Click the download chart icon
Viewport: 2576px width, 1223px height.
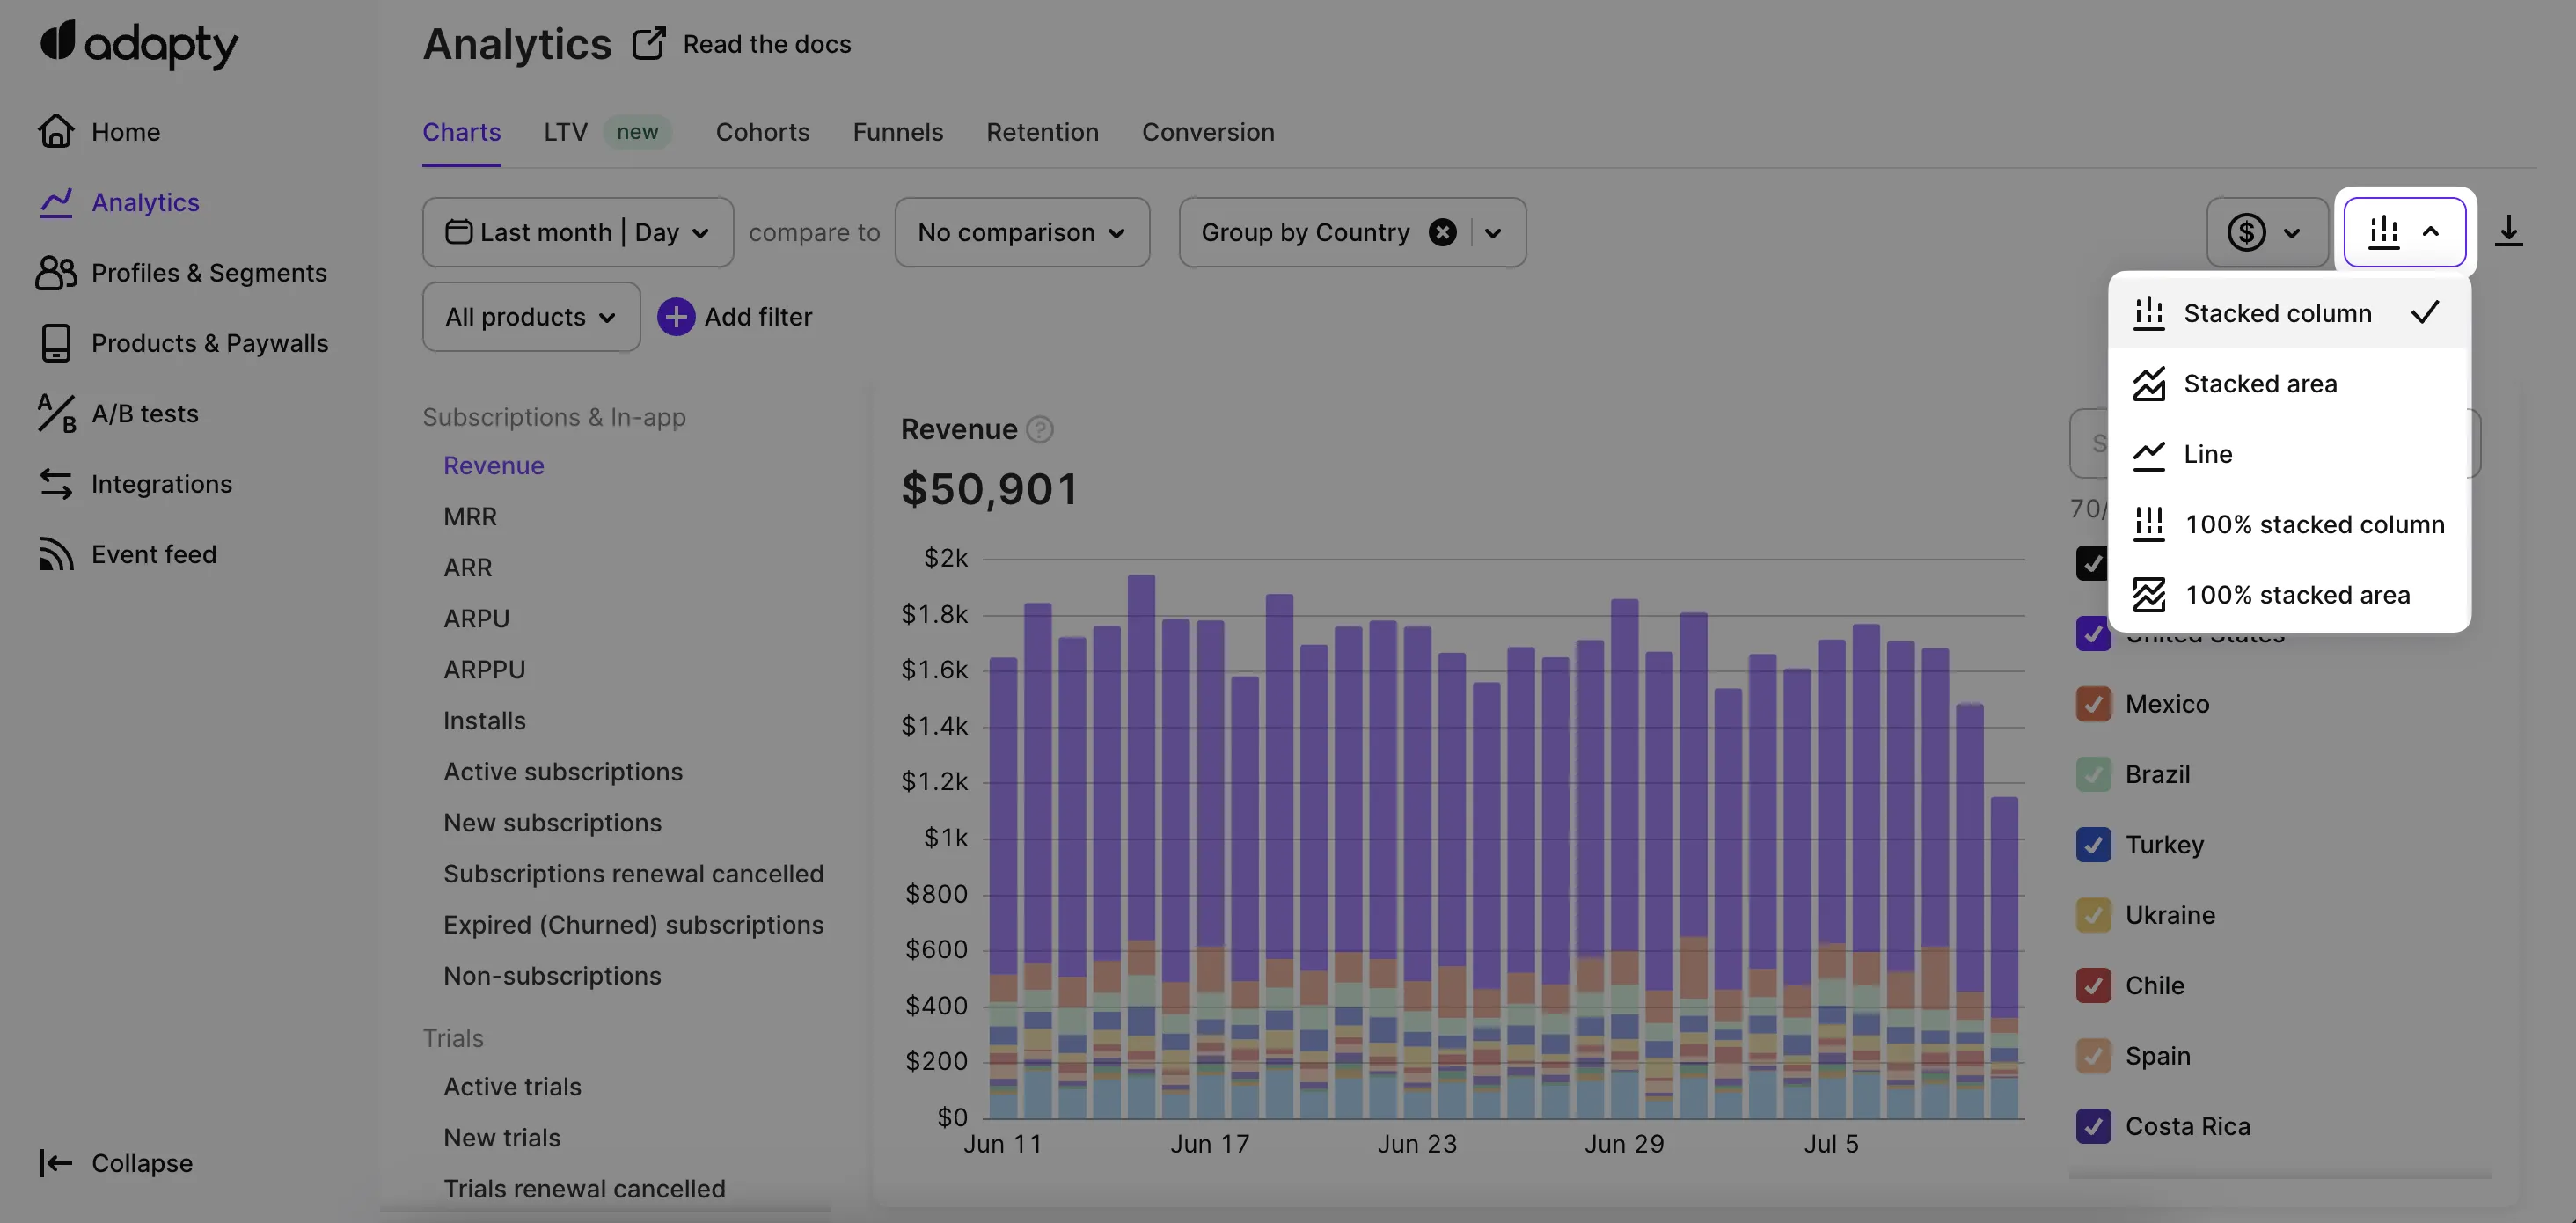2508,232
